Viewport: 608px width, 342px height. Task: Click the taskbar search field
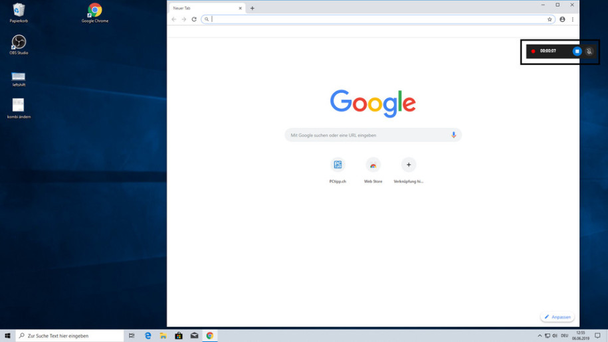click(x=70, y=335)
